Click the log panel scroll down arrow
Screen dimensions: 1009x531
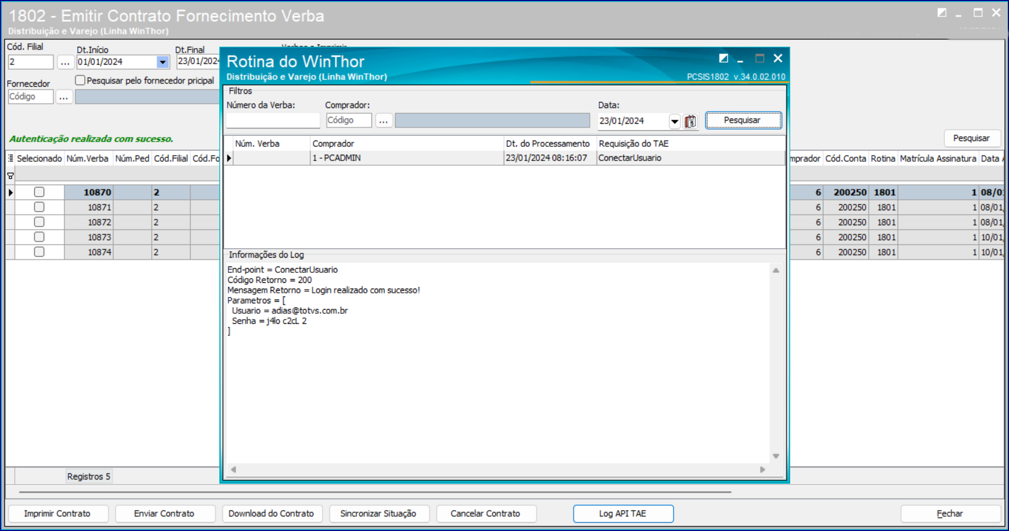[x=776, y=456]
